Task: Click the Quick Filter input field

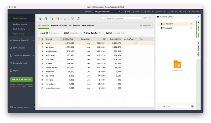Action: [x=124, y=18]
